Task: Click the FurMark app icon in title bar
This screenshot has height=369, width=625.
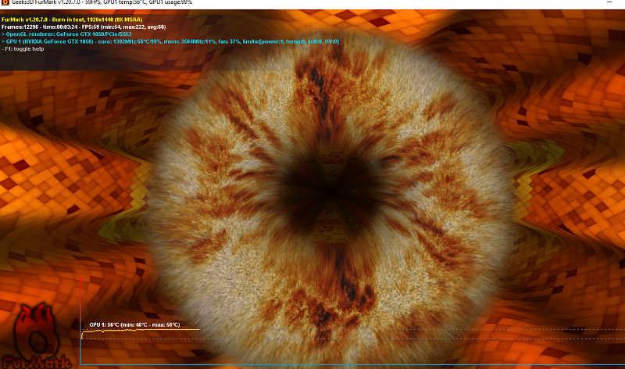Action: (x=5, y=2)
